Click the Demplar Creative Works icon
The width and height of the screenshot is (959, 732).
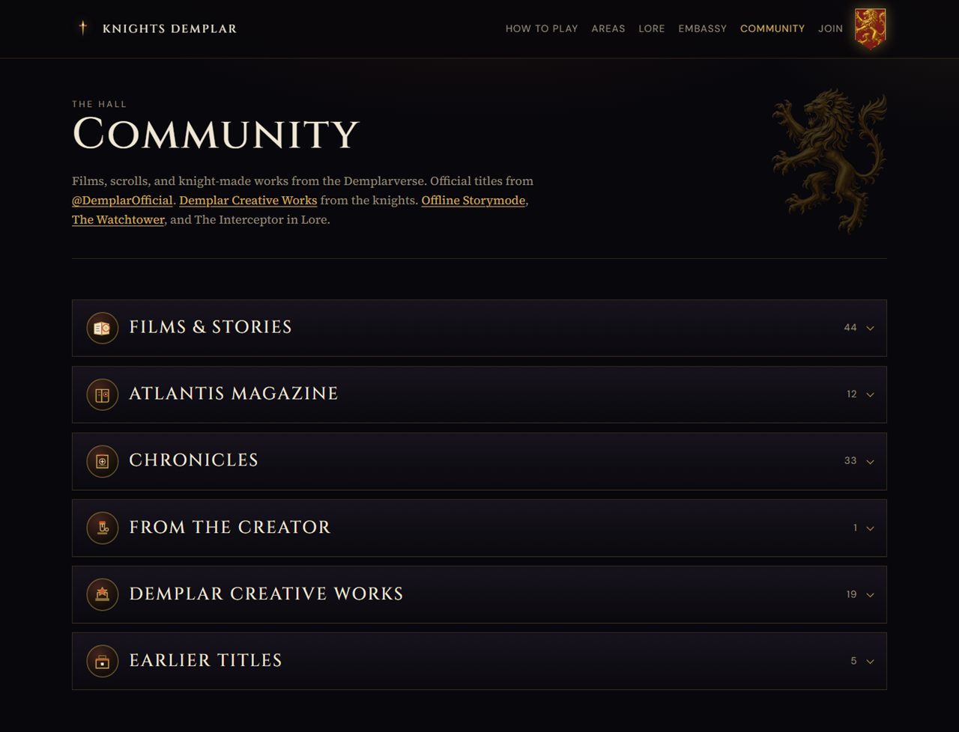103,594
